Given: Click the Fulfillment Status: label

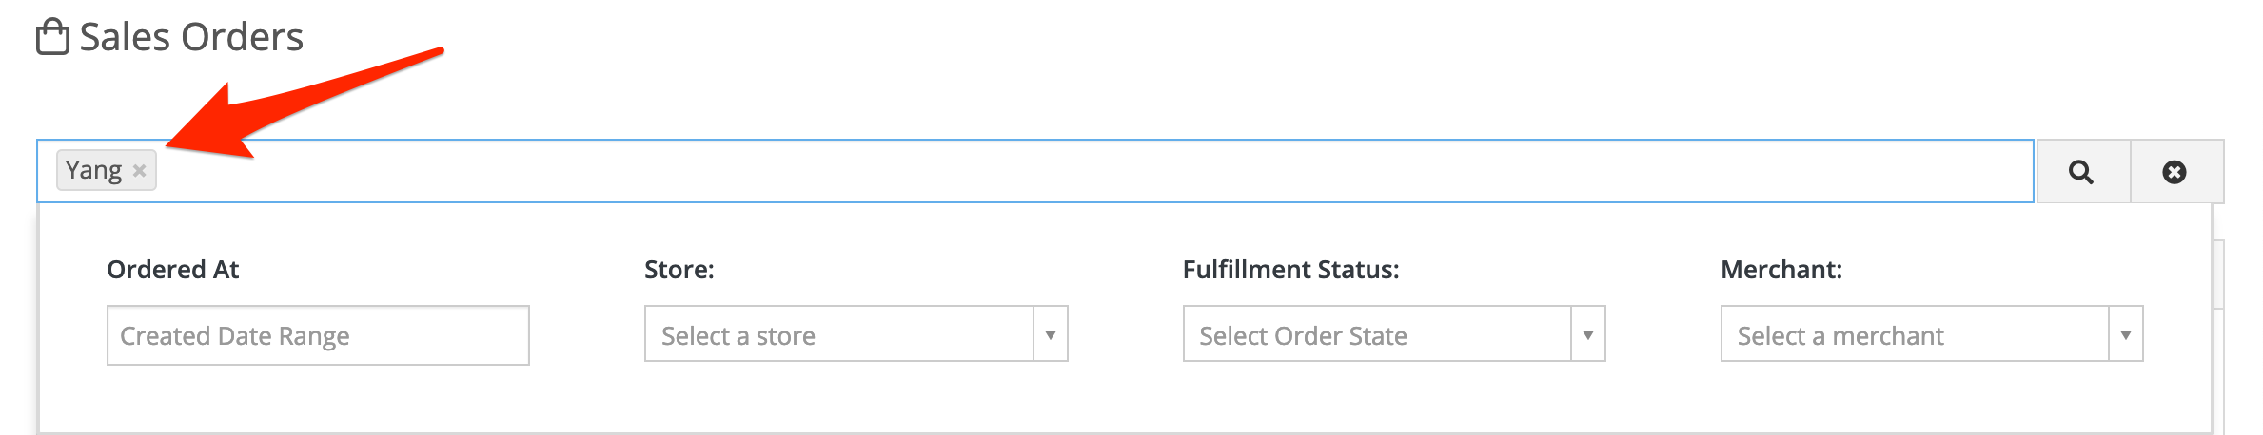Looking at the screenshot, I should (x=1290, y=270).
